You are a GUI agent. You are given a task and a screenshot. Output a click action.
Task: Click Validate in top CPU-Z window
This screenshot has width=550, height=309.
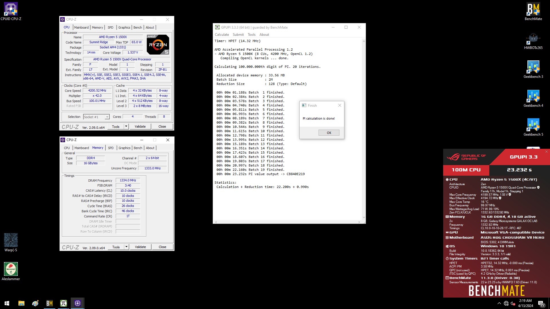(140, 126)
